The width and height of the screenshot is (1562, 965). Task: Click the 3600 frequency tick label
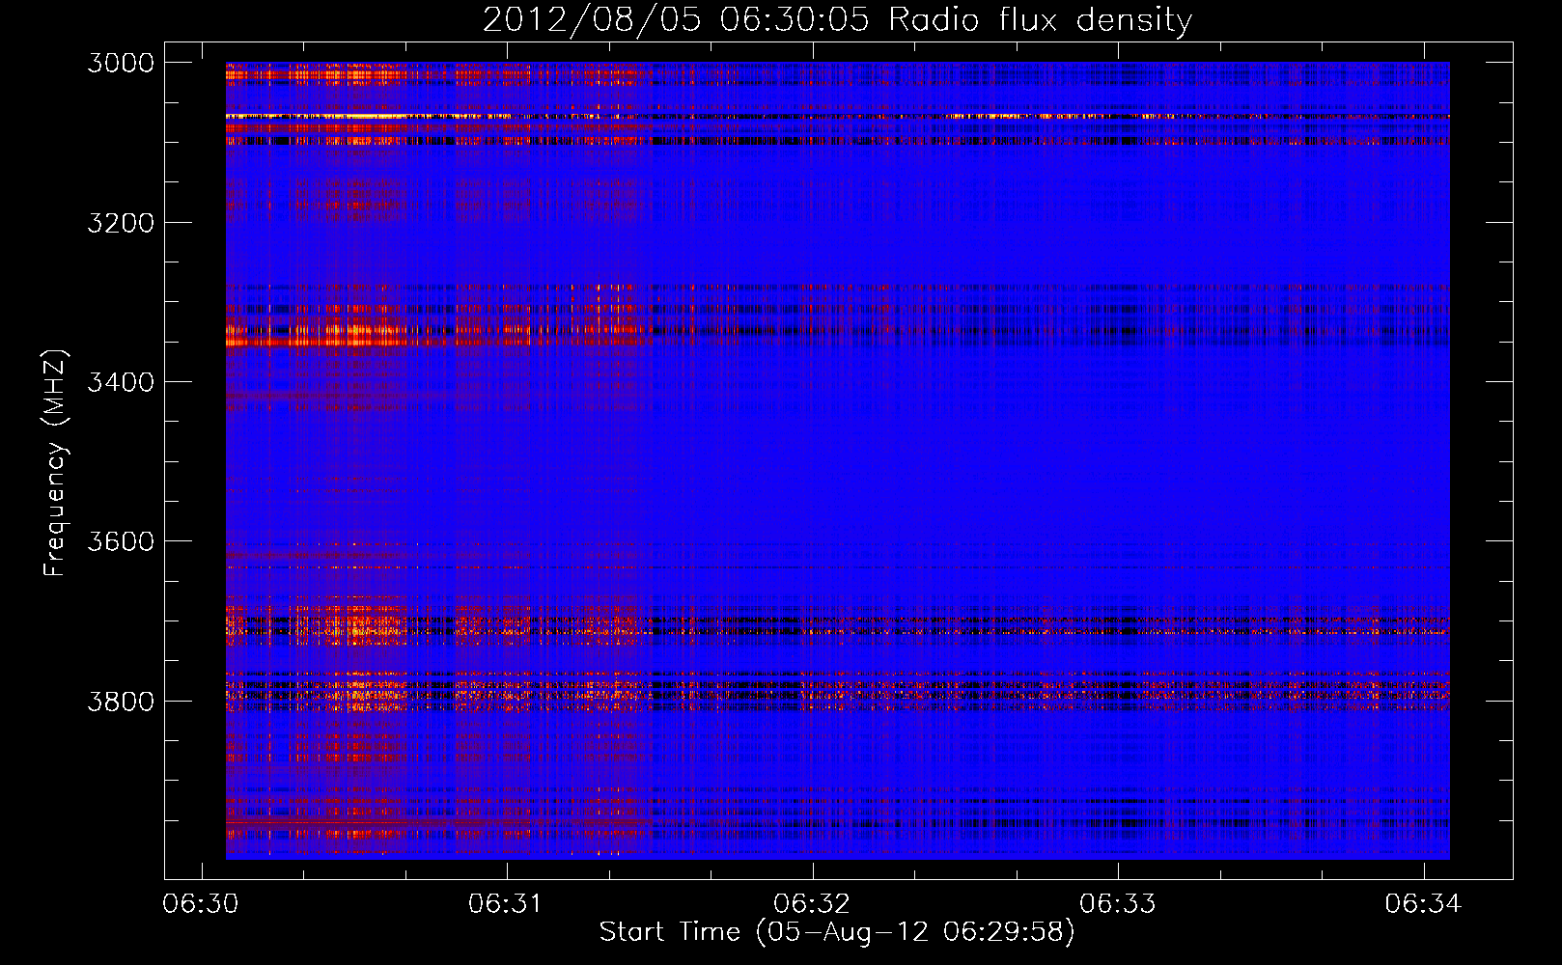pyautogui.click(x=121, y=541)
